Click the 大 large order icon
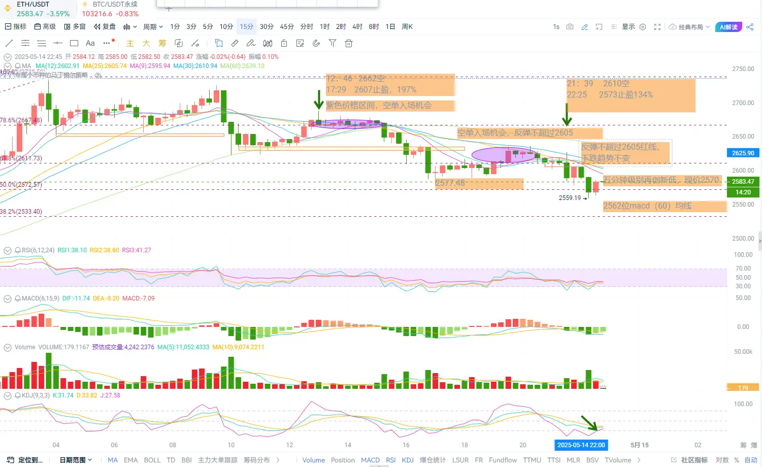 (x=146, y=43)
